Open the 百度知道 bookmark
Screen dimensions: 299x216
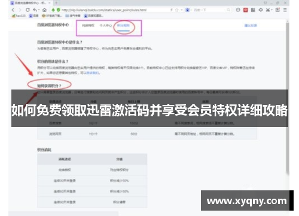click(93, 16)
